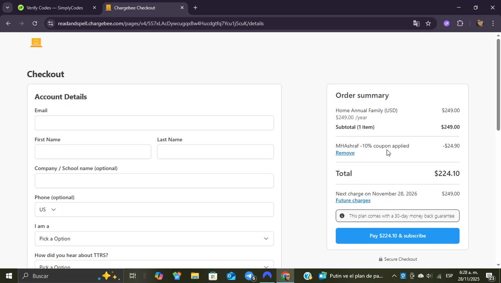Open File Explorer from the taskbar
Image resolution: width=501 pixels, height=283 pixels.
point(195,276)
